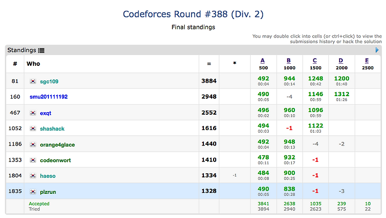Click Accepted count 10 for problem E
This screenshot has height=218, width=386.
[x=368, y=204]
